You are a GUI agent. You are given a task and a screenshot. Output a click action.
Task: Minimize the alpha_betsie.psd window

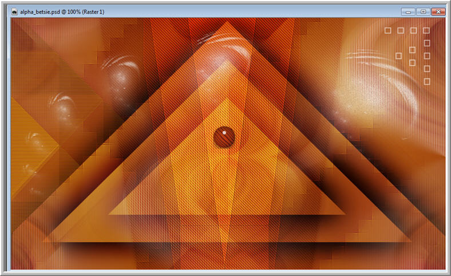(x=408, y=12)
